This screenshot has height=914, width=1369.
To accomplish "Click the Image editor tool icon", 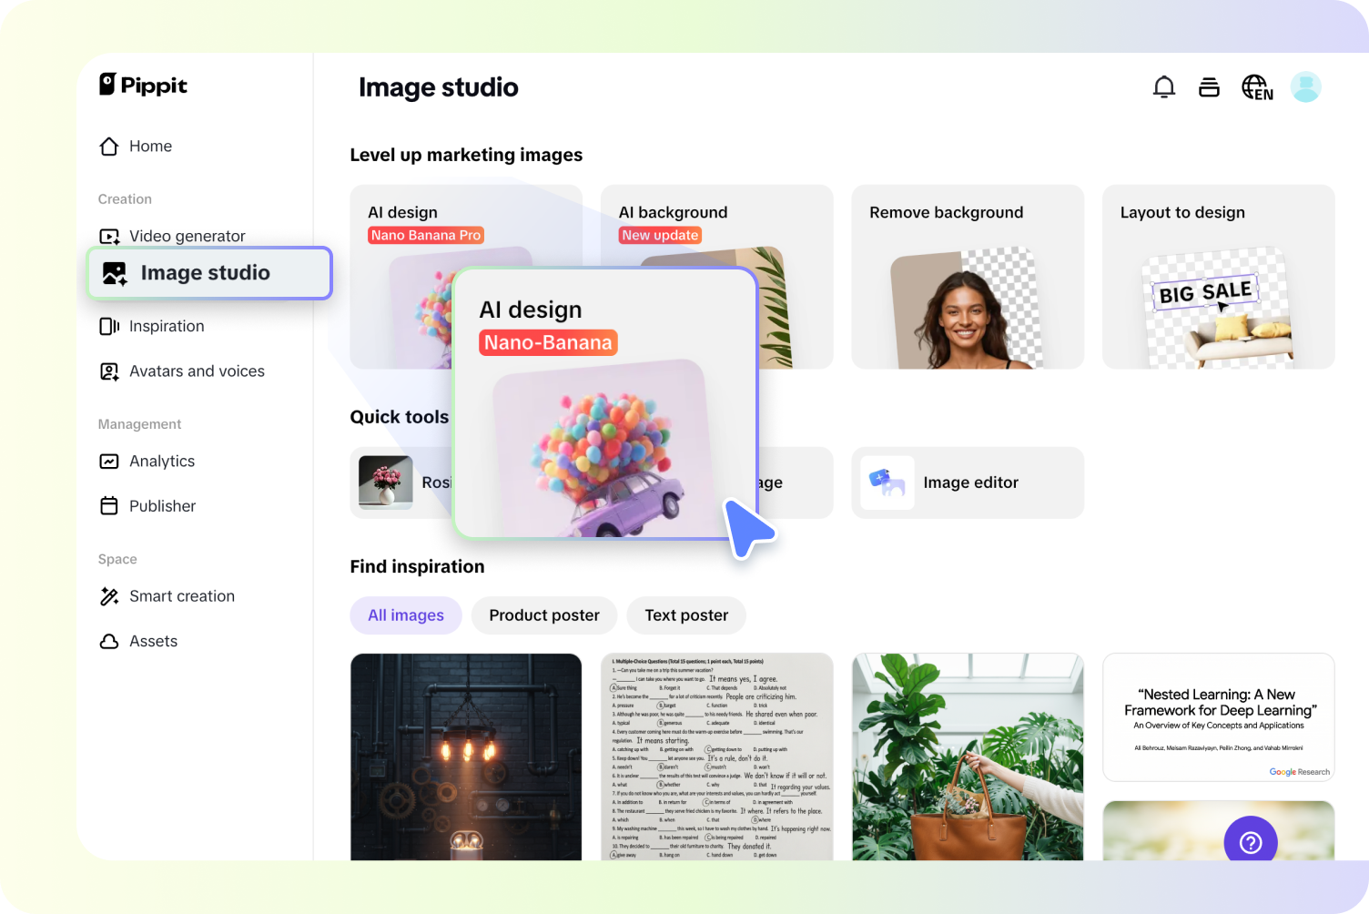I will point(887,482).
